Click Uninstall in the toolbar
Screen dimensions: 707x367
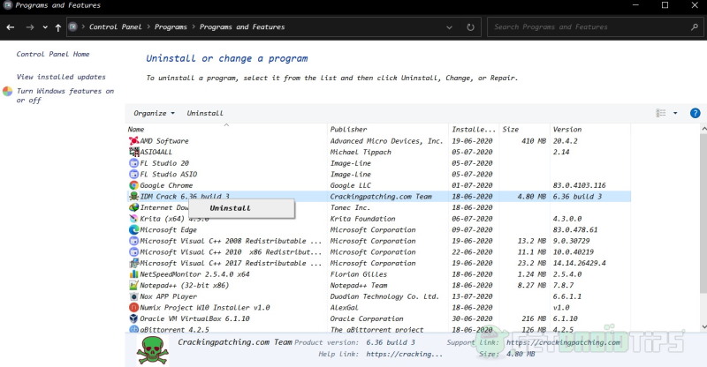click(205, 113)
